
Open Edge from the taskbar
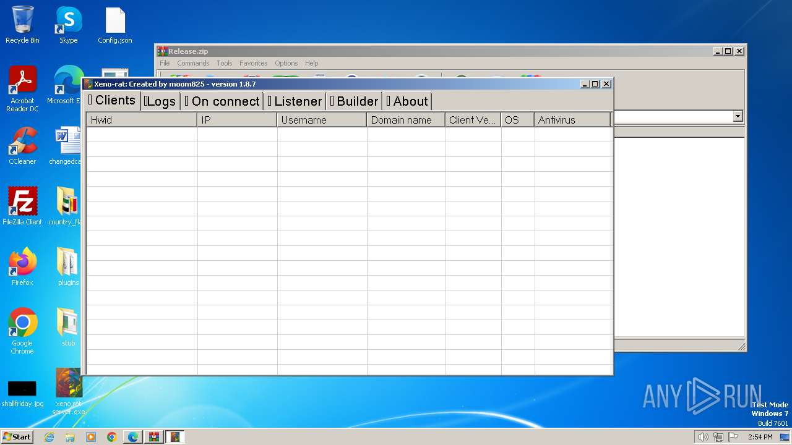(133, 437)
